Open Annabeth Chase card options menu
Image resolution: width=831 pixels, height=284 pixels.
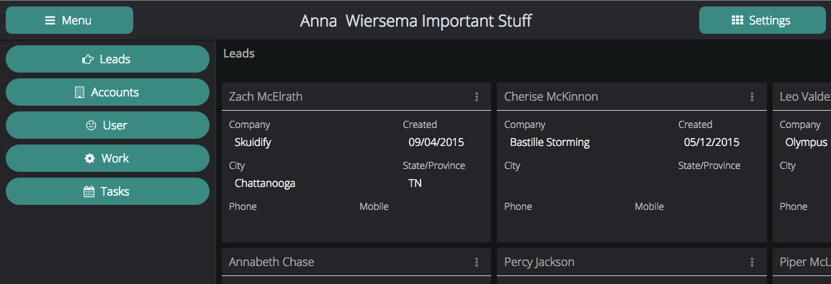[x=477, y=262]
